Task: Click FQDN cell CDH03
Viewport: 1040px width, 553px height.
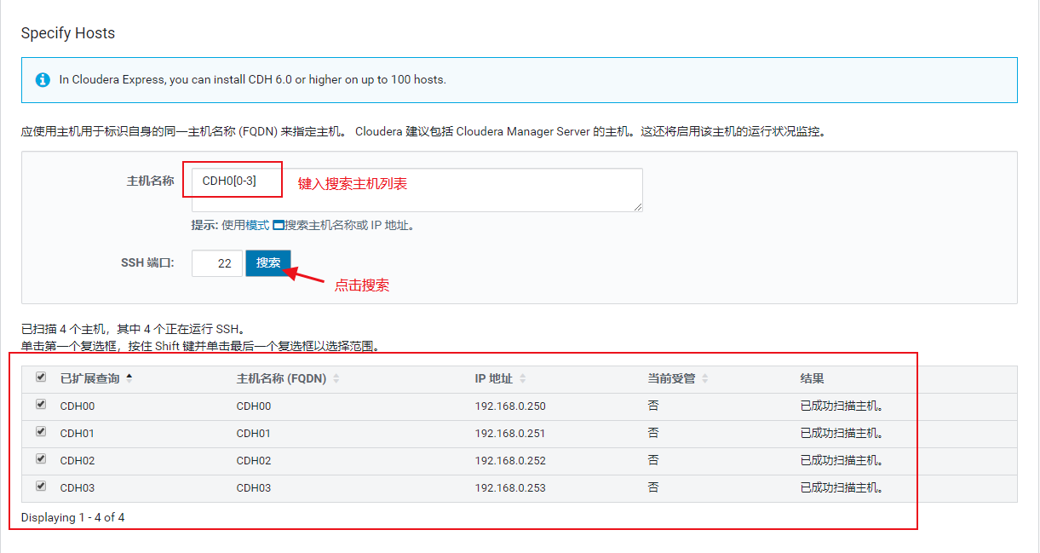Action: click(254, 488)
